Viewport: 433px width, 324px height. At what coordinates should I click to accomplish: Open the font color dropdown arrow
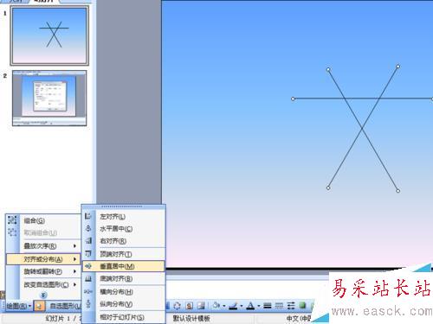tap(259, 306)
